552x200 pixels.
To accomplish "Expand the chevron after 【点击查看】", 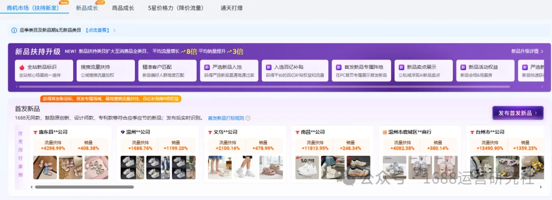I will 114,31.
